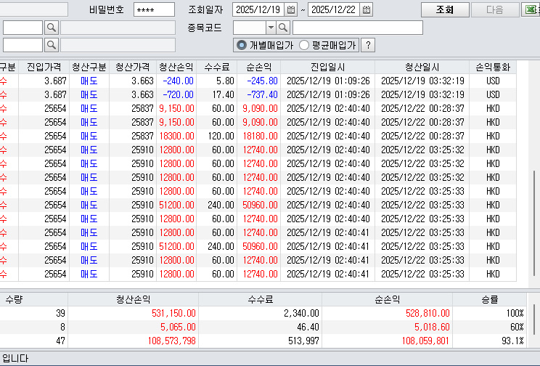Click the 진입일시 column header
The image size is (540, 366).
coord(328,67)
